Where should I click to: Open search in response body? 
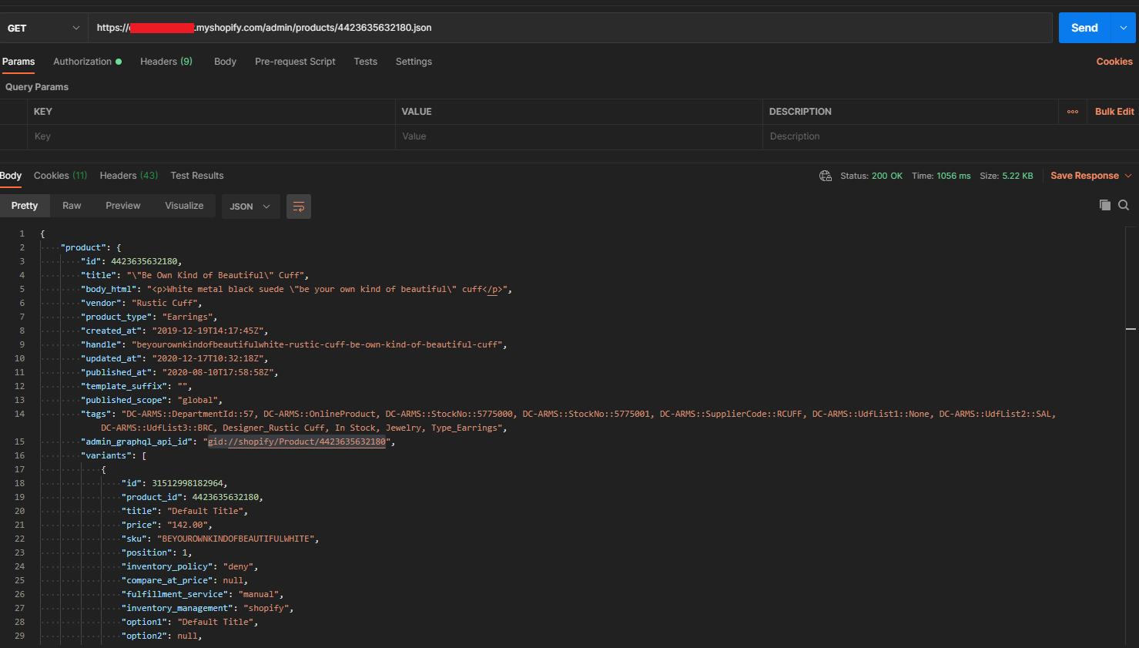pyautogui.click(x=1124, y=205)
